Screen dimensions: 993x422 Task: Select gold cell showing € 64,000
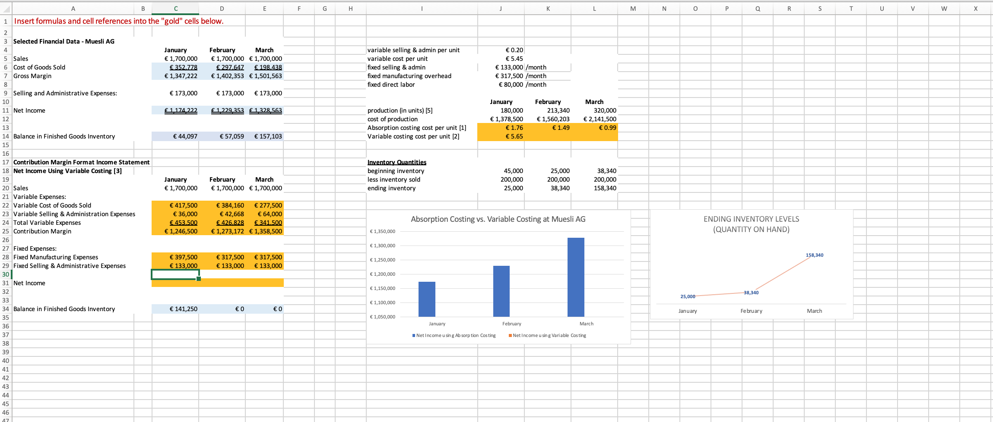point(264,214)
